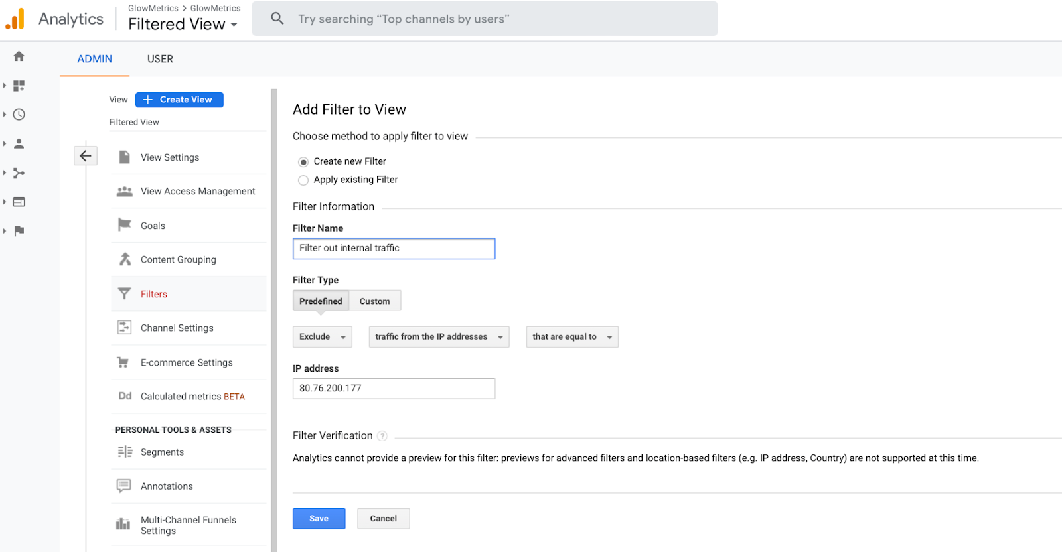Open Goals in the view menu
Image resolution: width=1062 pixels, height=552 pixels.
pyautogui.click(x=153, y=226)
